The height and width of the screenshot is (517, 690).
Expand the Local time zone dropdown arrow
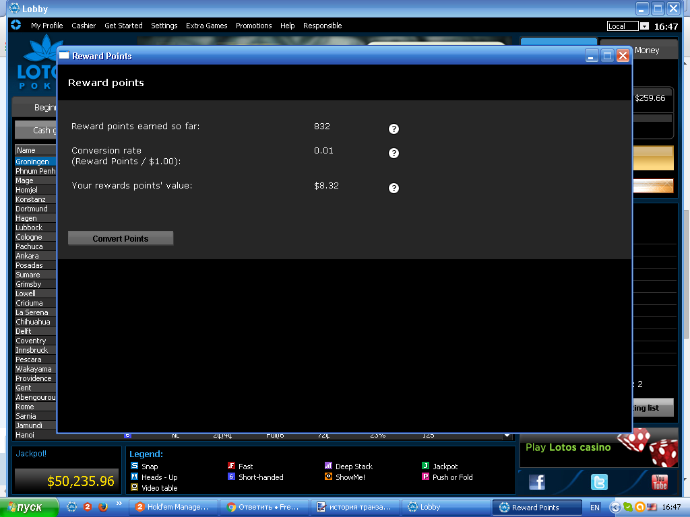[x=644, y=26]
